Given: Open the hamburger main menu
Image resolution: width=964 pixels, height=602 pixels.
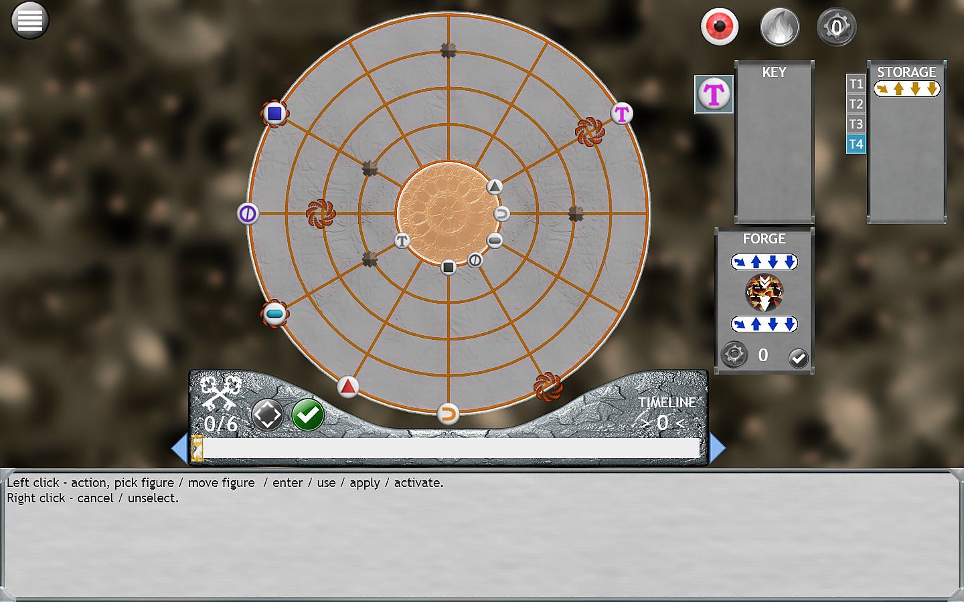Looking at the screenshot, I should click(x=30, y=20).
